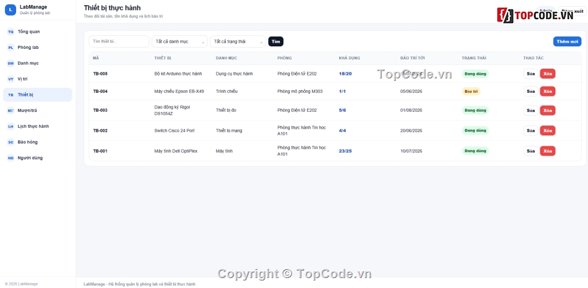Image resolution: width=588 pixels, height=288 pixels.
Task: Click the LH icon beside Lịch thực hành
Action: [11, 127]
